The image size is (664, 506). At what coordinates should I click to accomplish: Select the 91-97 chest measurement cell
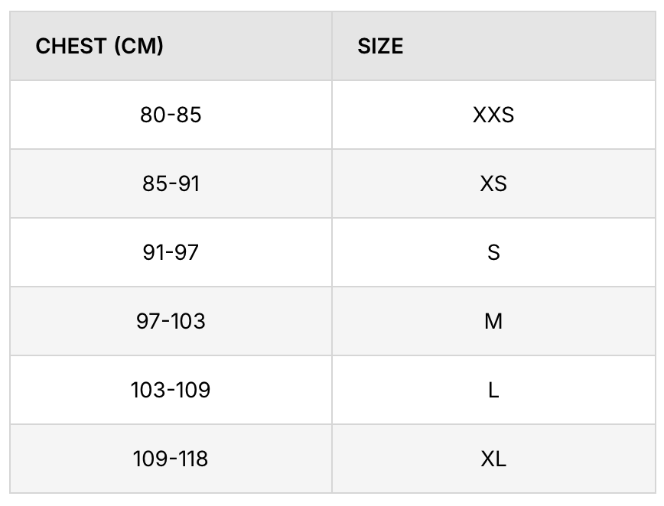tap(171, 252)
